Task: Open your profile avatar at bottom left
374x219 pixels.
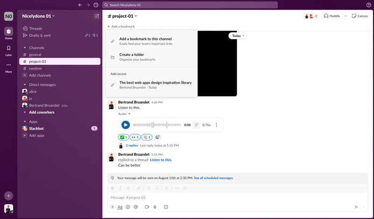Action: tap(8, 209)
